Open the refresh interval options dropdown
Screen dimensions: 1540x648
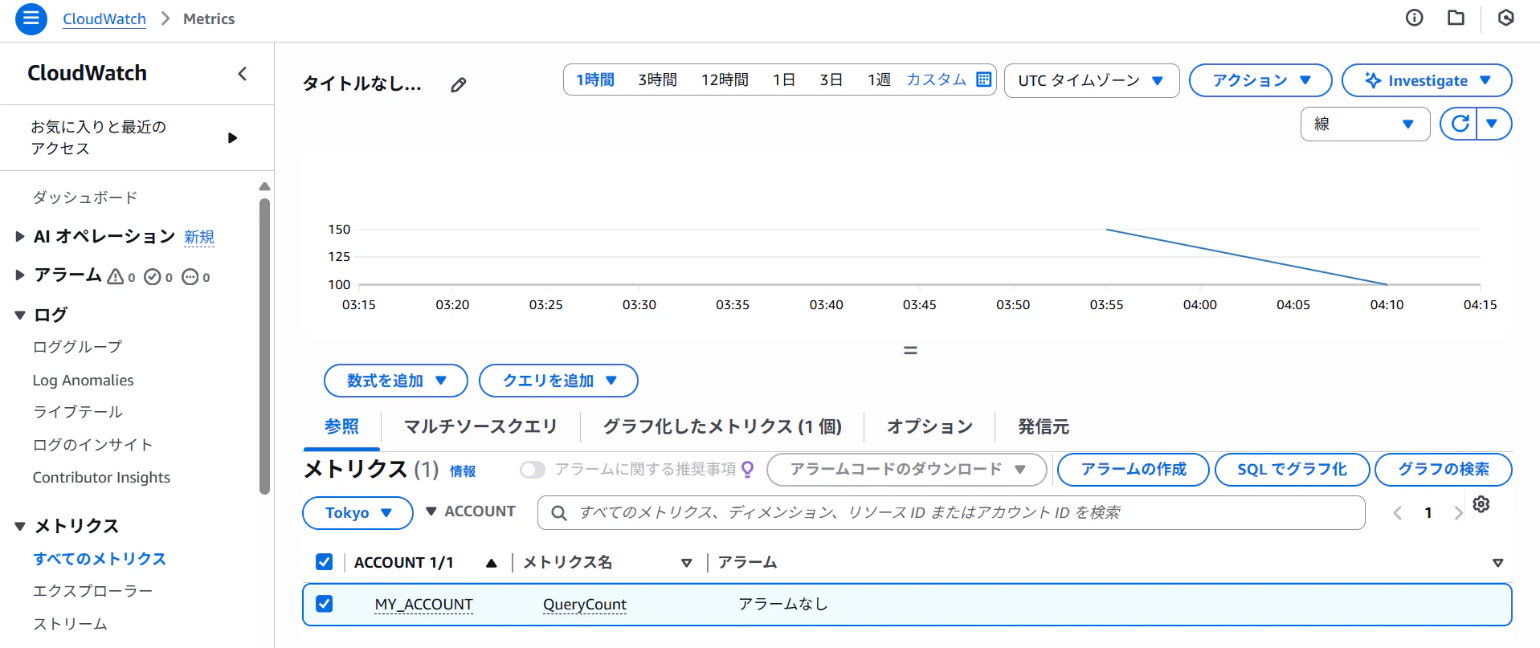point(1493,124)
